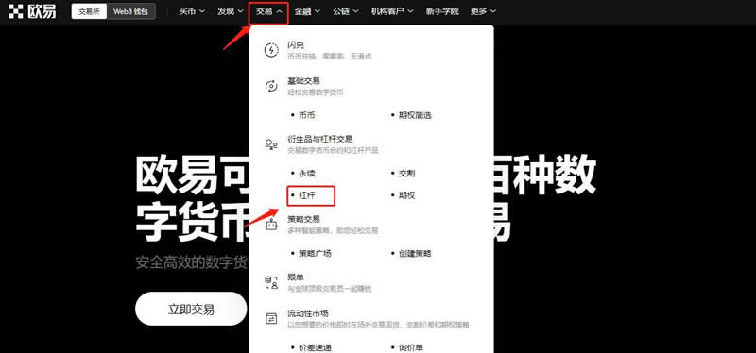Select 流动性市场 section heading
The height and width of the screenshot is (353, 756).
coord(308,313)
